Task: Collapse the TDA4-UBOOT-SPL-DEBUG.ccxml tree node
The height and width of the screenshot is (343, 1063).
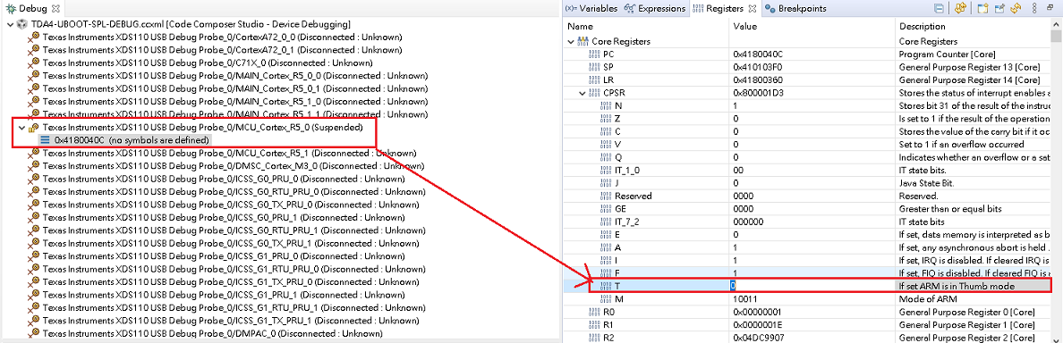Action: coord(9,24)
